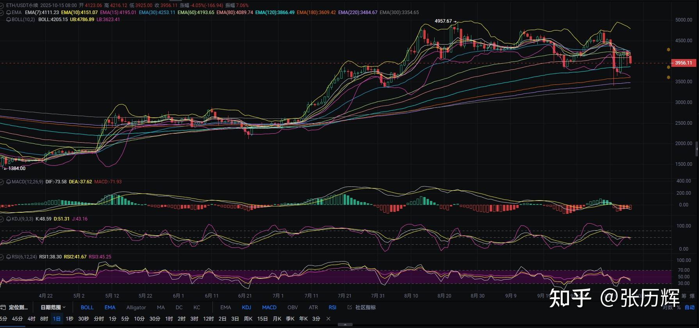Expand the 日期范围 date range dropdown
Image resolution: width=699 pixels, height=328 pixels.
point(53,307)
